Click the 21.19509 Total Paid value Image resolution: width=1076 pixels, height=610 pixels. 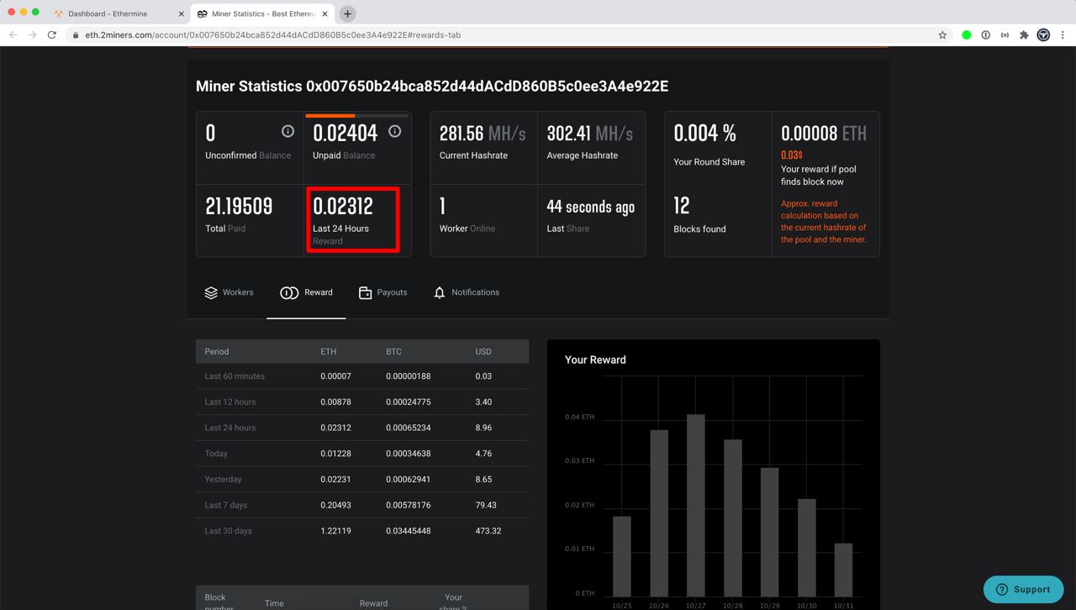239,206
